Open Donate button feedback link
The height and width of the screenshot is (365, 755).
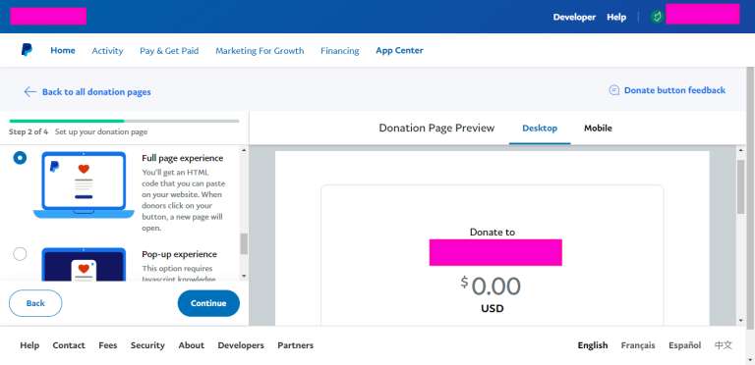point(674,90)
